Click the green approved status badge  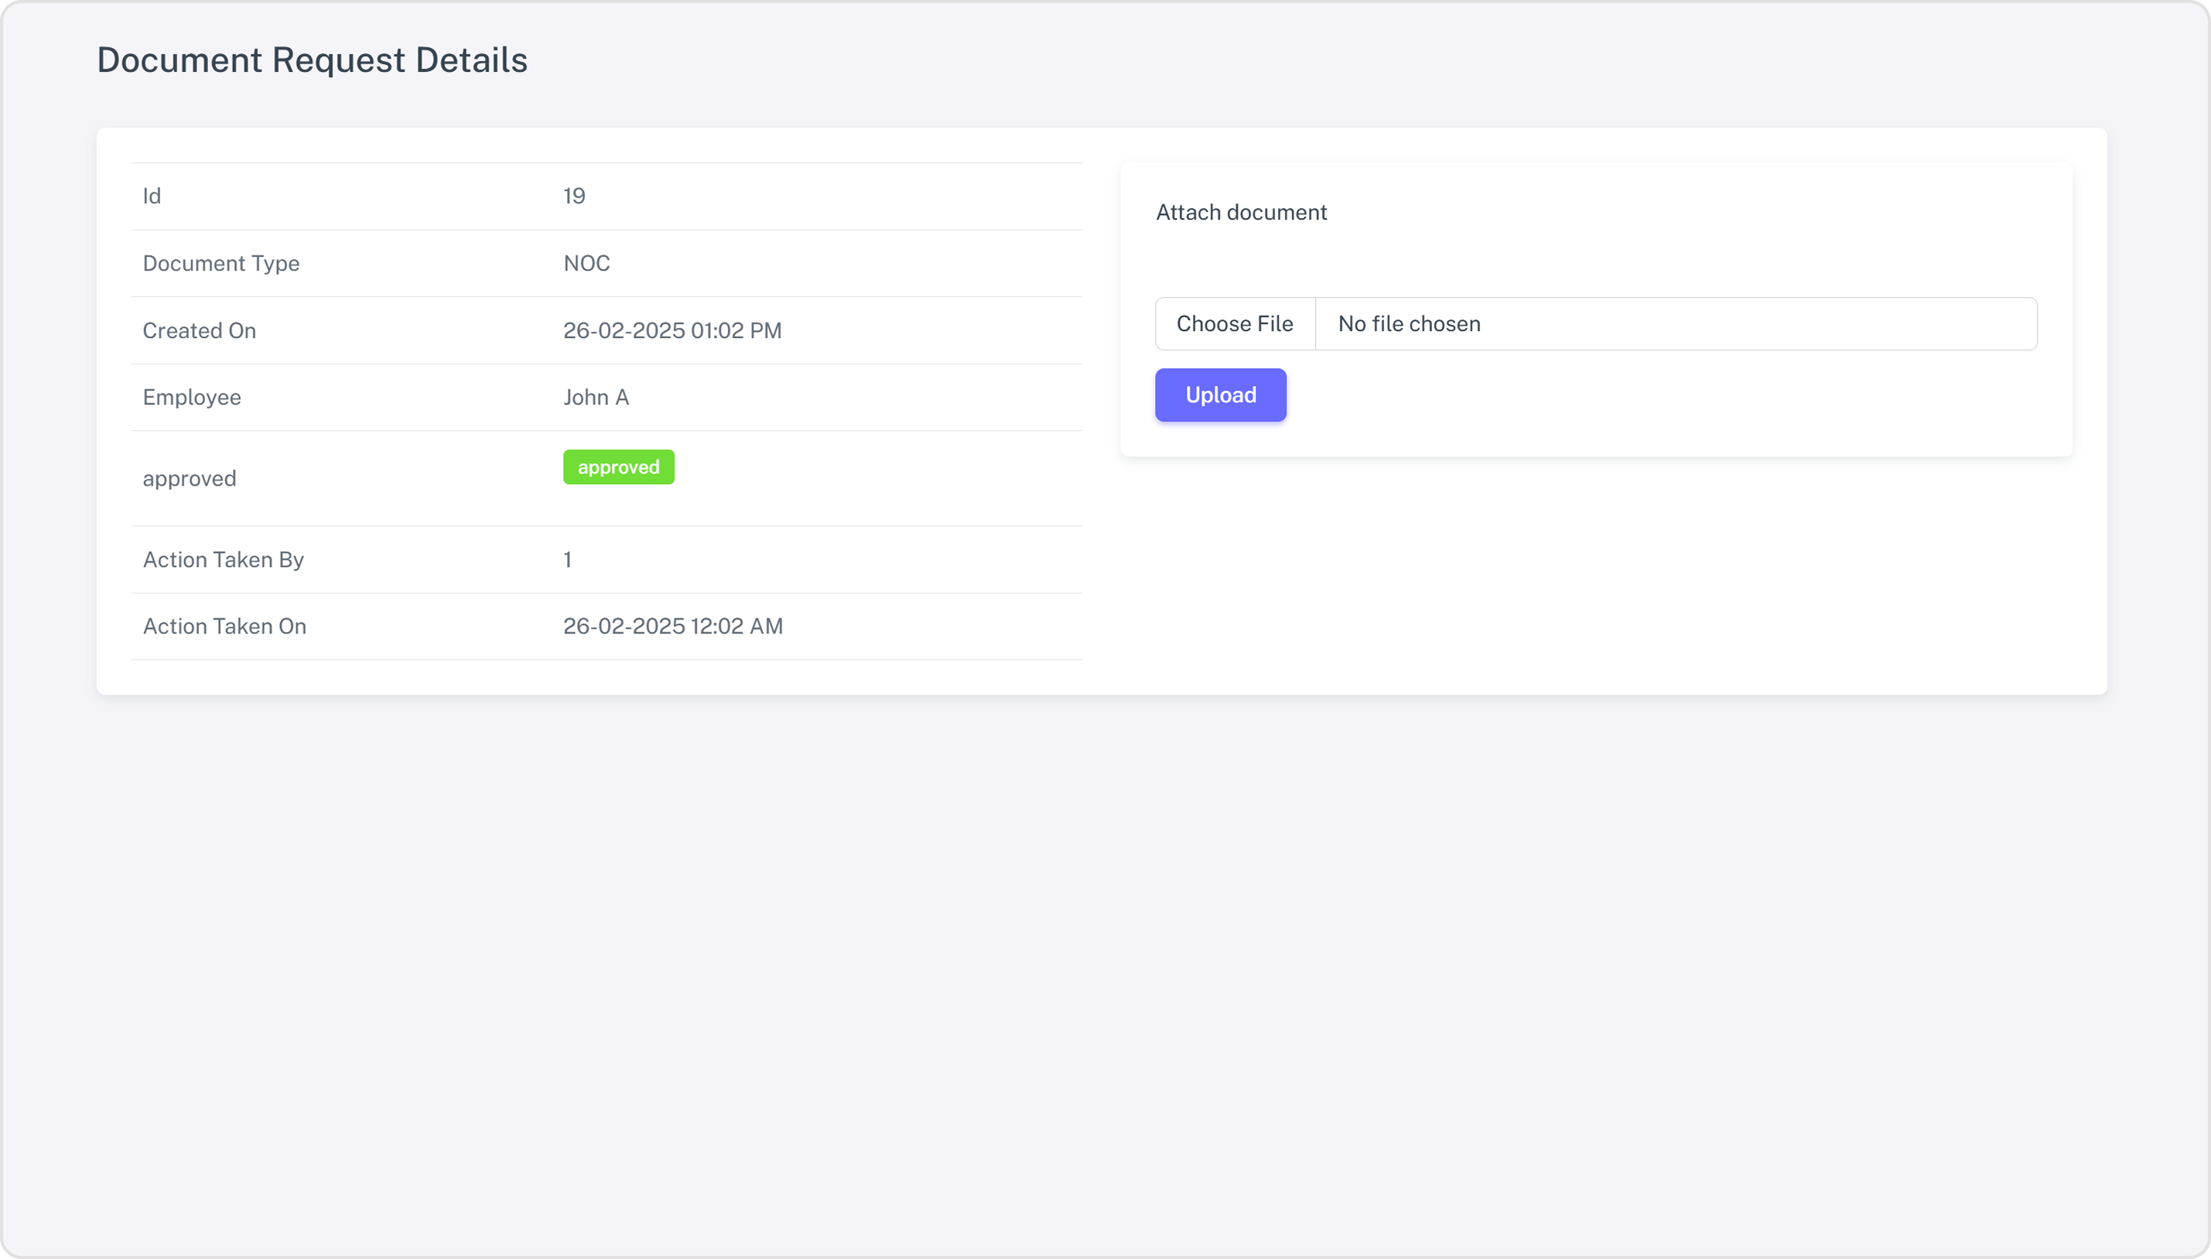(x=618, y=467)
